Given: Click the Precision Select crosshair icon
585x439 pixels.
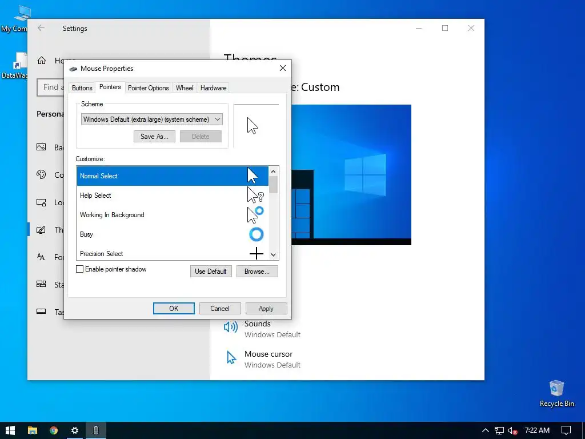Looking at the screenshot, I should click(257, 253).
